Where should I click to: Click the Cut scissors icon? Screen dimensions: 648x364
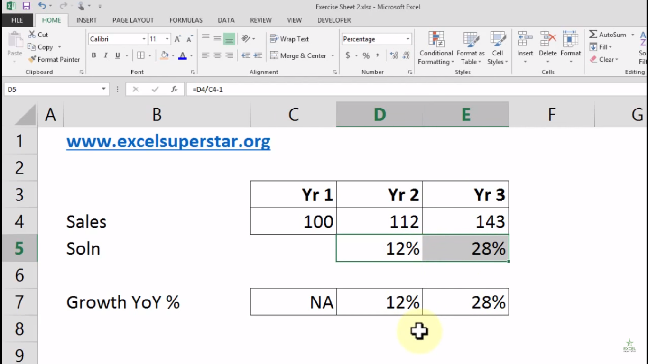click(x=32, y=35)
